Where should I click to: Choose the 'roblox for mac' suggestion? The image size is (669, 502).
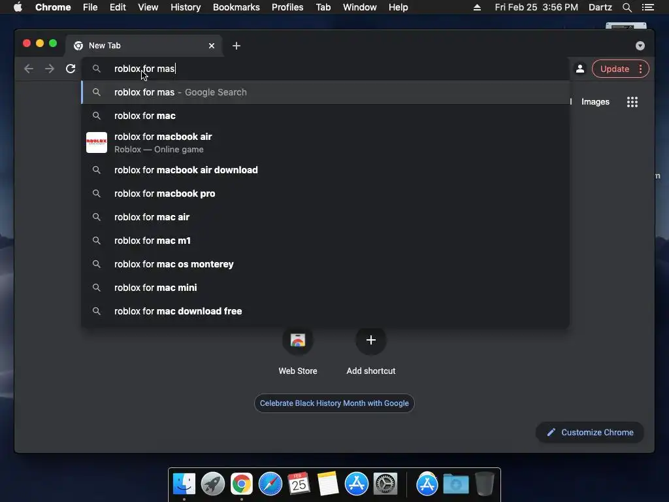[x=325, y=116]
